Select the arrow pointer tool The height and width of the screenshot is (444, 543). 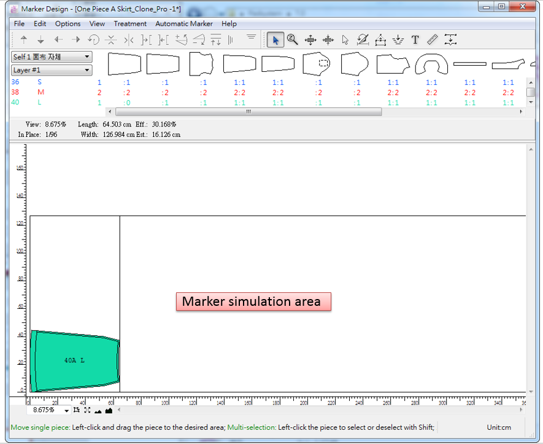pos(275,40)
